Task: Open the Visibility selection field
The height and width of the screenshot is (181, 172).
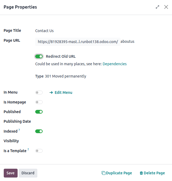Action: tap(80, 141)
